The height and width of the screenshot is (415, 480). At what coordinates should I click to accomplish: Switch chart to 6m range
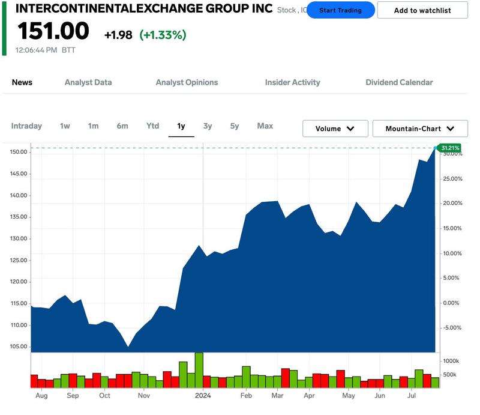122,126
